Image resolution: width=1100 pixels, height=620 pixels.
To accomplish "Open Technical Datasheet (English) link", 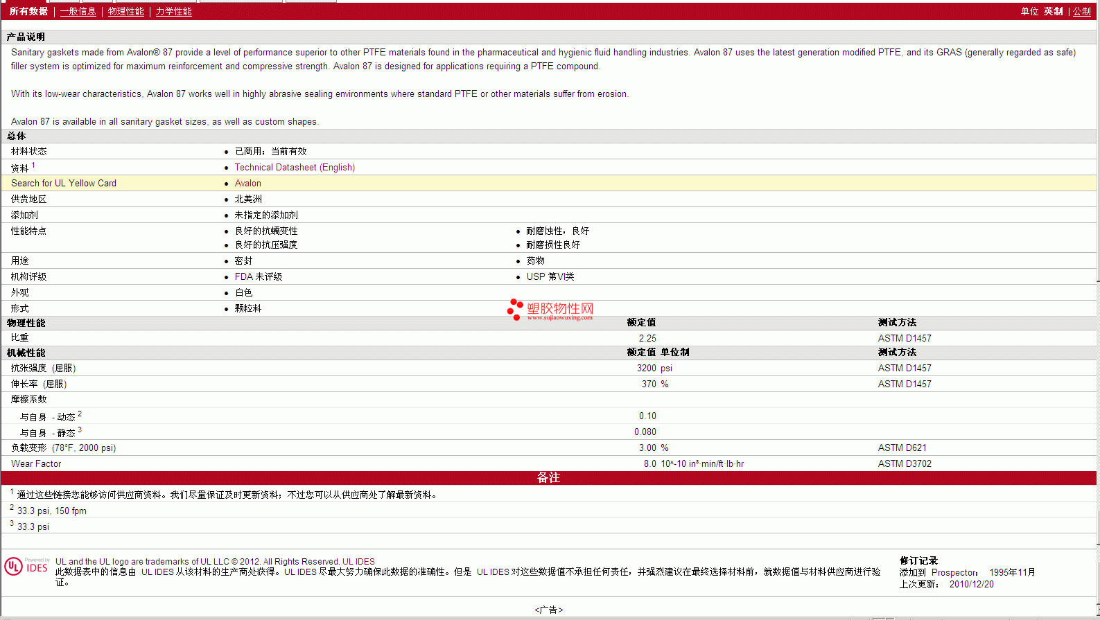I will (295, 168).
